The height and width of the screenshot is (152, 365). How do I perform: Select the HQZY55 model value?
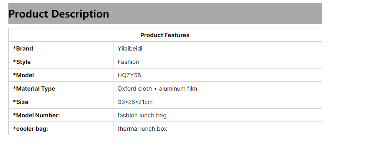(129, 76)
